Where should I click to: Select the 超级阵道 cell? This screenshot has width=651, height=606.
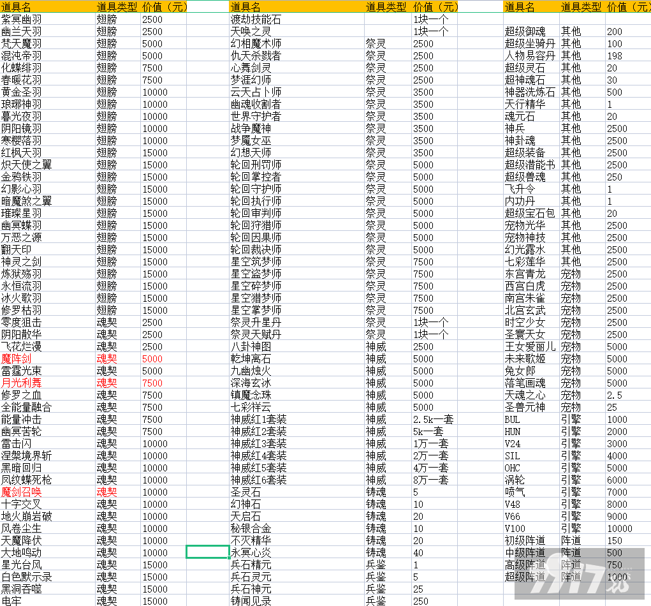pyautogui.click(x=525, y=577)
